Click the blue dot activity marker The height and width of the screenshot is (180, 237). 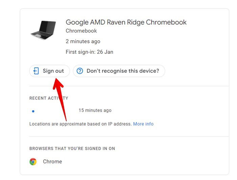[x=33, y=111]
